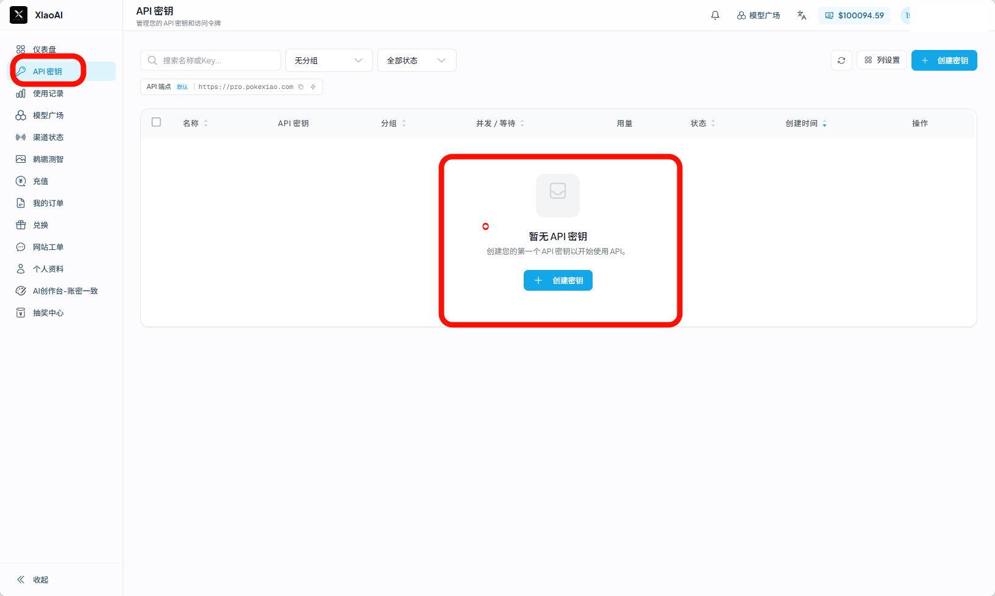Image resolution: width=995 pixels, height=596 pixels.
Task: Click the lightning icon beside the endpoint URL
Action: [313, 87]
